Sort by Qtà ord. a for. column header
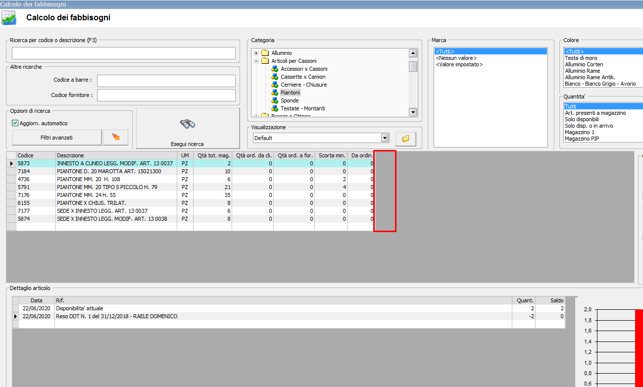This screenshot has height=387, width=643. tap(294, 155)
